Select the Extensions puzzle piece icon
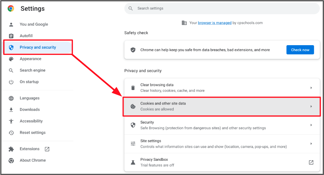The image size is (324, 175). pos(11,149)
